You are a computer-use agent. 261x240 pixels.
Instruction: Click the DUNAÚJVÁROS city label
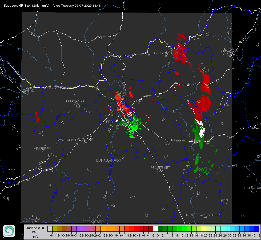tap(109, 160)
